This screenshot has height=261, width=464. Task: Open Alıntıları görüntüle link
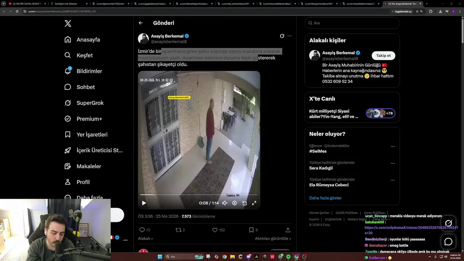273,239
